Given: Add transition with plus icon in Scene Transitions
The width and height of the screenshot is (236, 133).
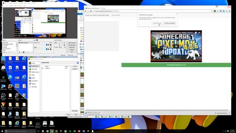Looking at the screenshot, I should coord(60,45).
